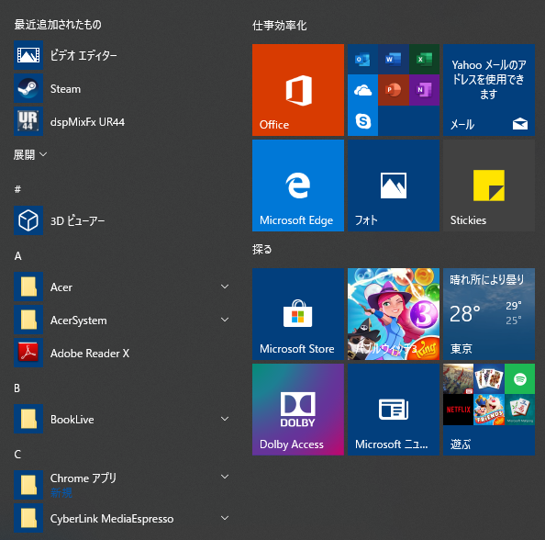Expand the Acer folder chevron

pos(225,287)
